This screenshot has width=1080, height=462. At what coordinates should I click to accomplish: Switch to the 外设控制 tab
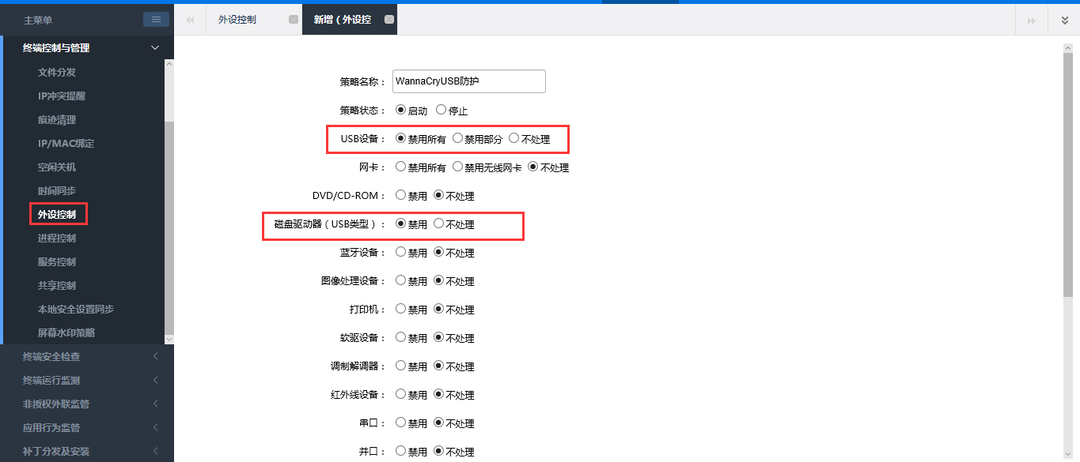pyautogui.click(x=237, y=20)
